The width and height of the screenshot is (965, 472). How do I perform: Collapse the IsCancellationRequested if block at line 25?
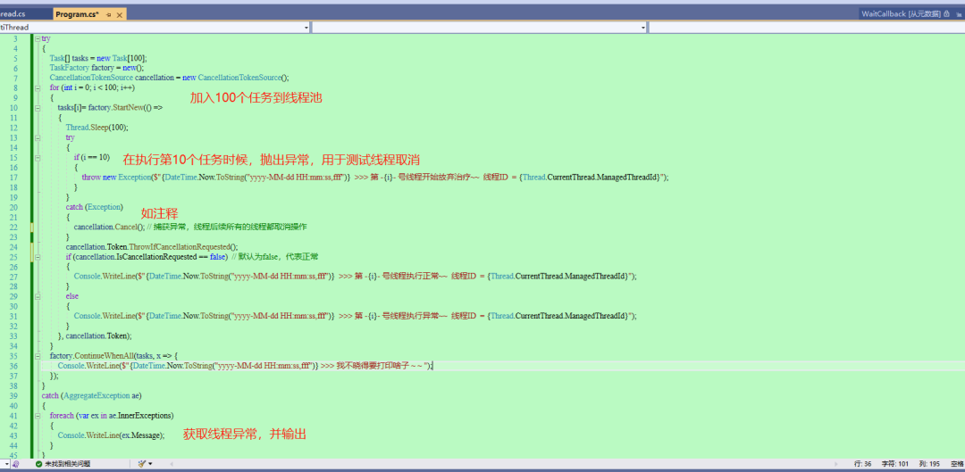pos(38,256)
